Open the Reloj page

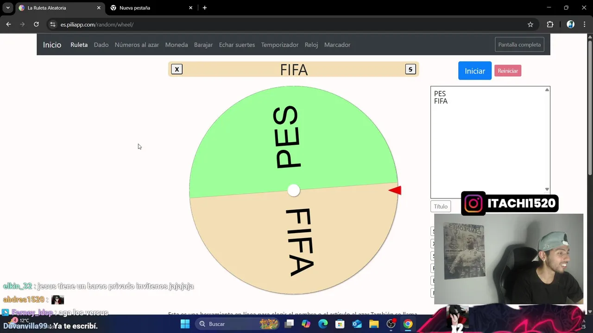click(x=311, y=45)
